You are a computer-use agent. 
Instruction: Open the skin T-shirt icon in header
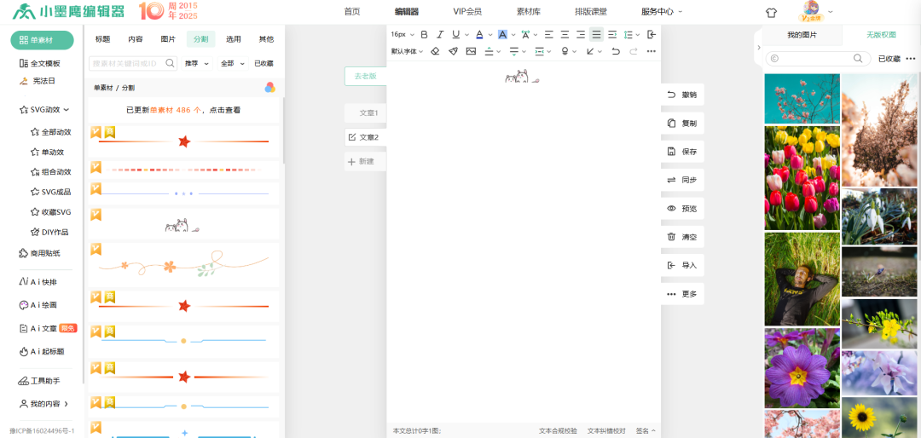point(771,12)
